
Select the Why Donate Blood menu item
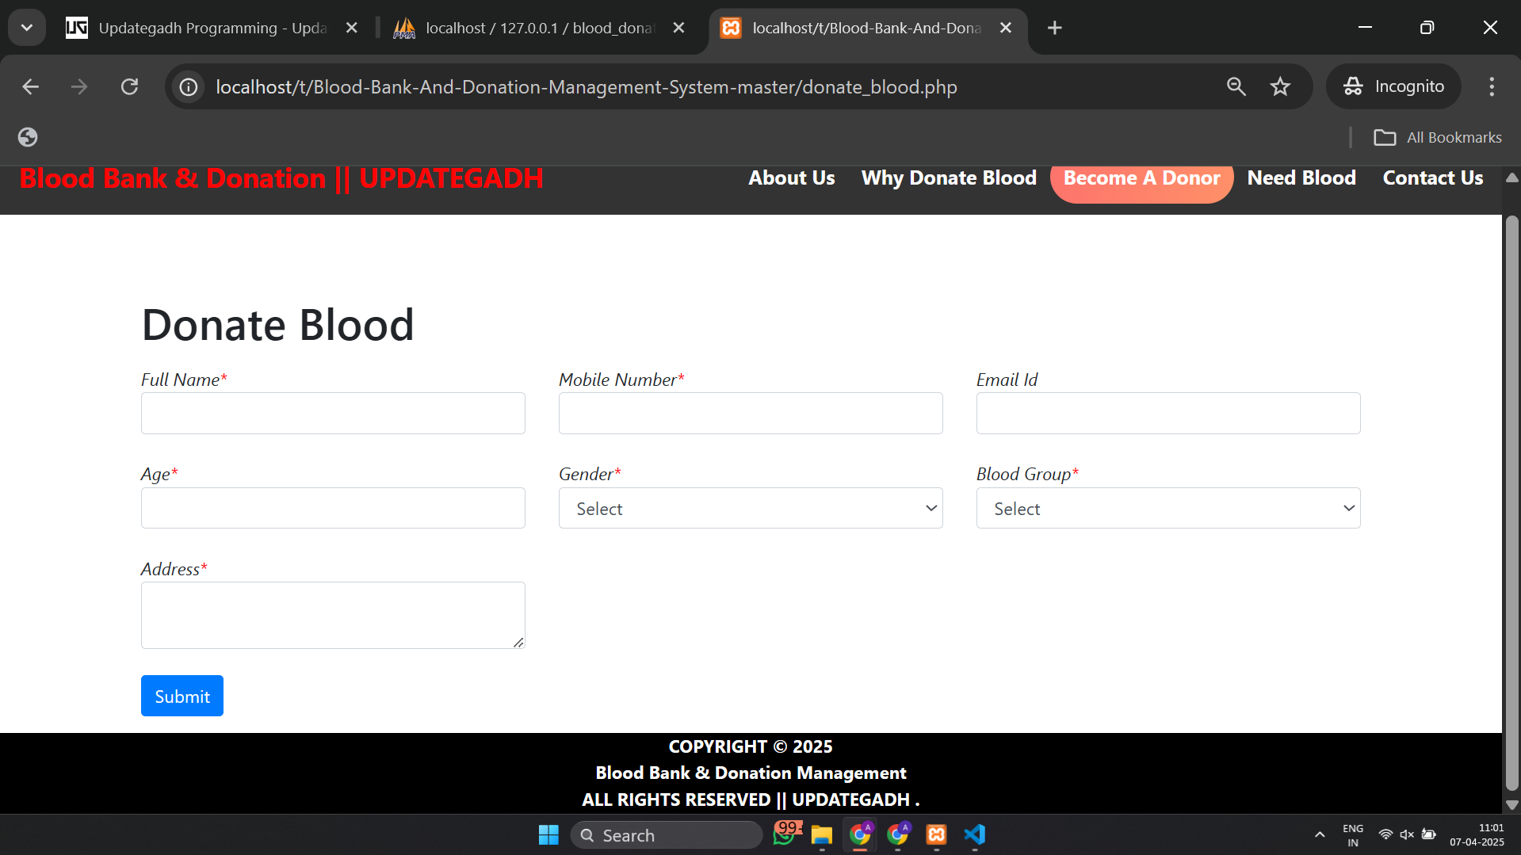tap(948, 177)
